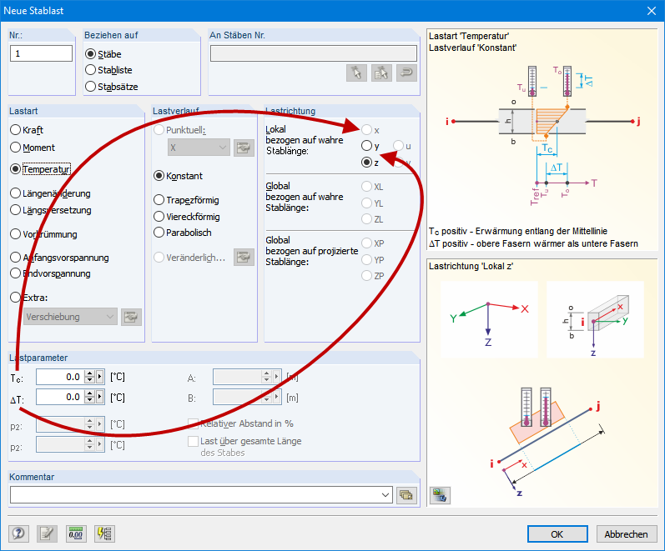Image resolution: width=665 pixels, height=551 pixels.
Task: Choose Viereckförmig load distribution
Action: (159, 217)
